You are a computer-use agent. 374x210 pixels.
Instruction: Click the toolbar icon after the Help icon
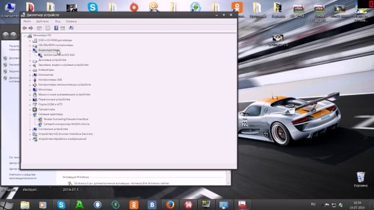point(63,28)
